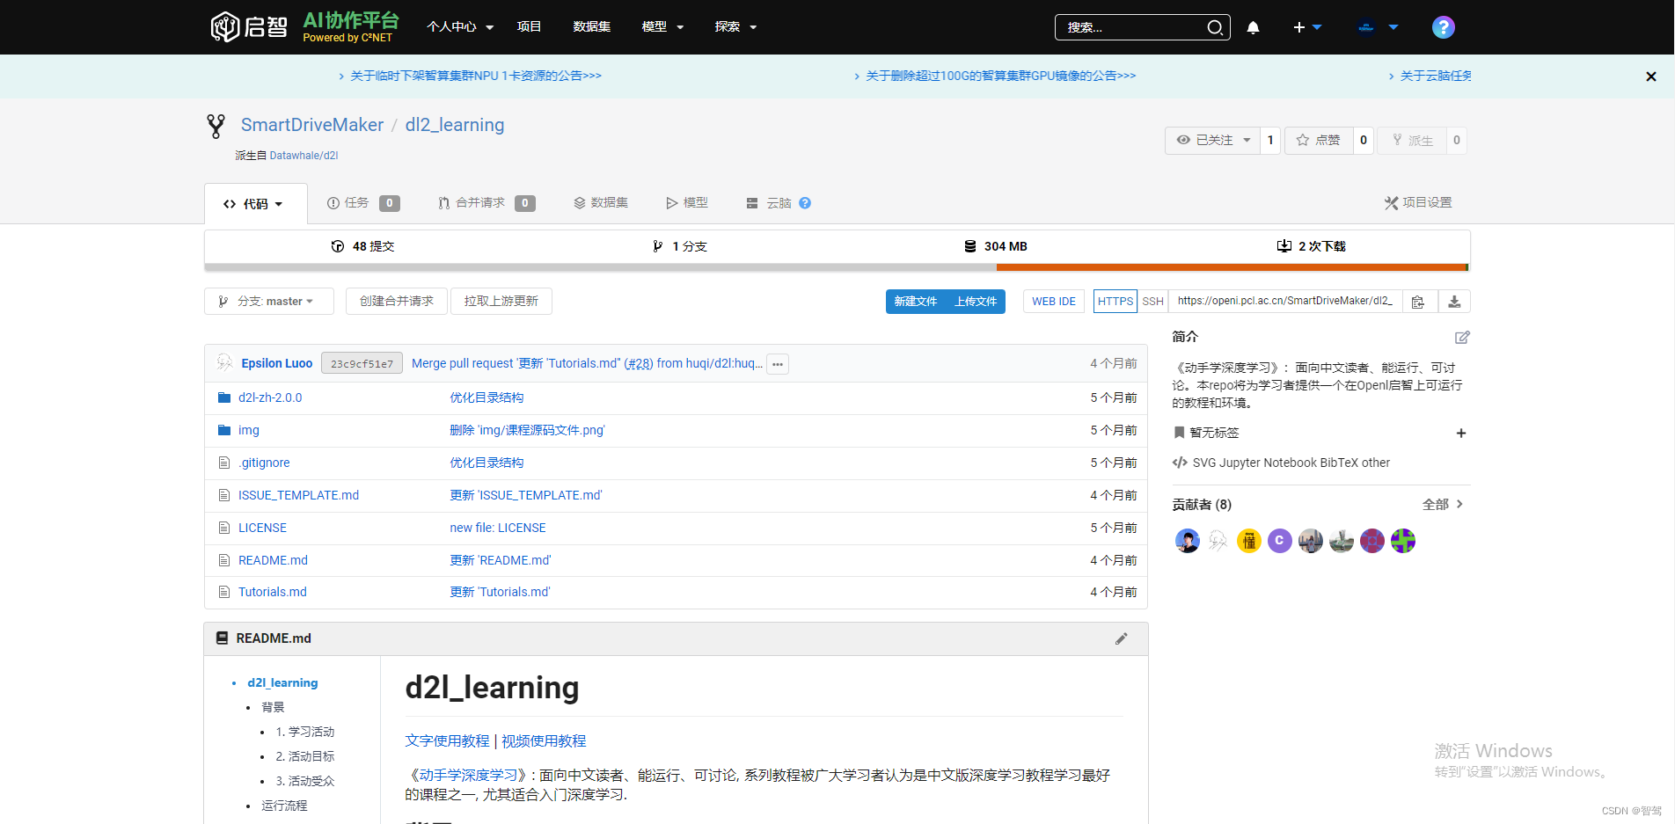
Task: Click 创建合并请求 button
Action: point(397,301)
